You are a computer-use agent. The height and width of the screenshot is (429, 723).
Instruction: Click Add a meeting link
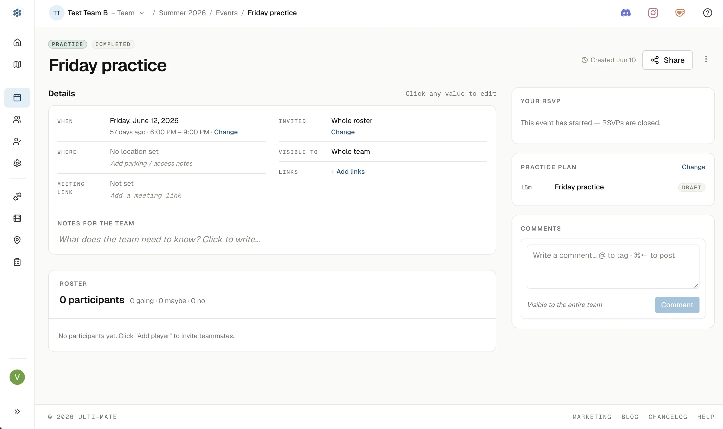pyautogui.click(x=146, y=195)
